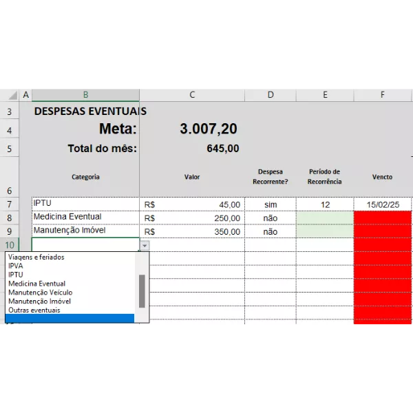Select the value cell R$ 45,00

[x=192, y=204]
